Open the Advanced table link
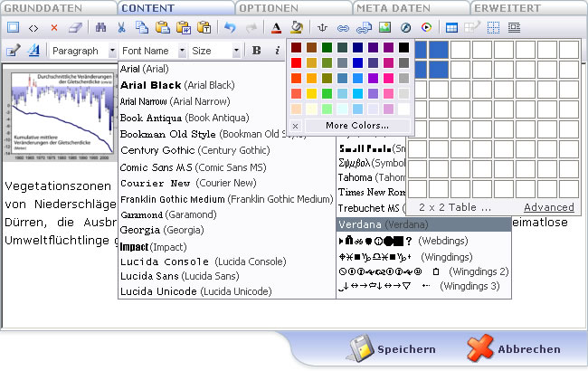This screenshot has height=371, width=588. (x=549, y=207)
